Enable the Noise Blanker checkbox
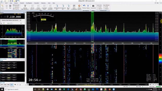 104,7
